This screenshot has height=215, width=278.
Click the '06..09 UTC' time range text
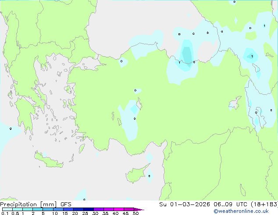point(230,204)
